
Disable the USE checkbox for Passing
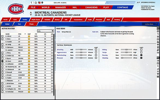pyautogui.click(x=141, y=55)
